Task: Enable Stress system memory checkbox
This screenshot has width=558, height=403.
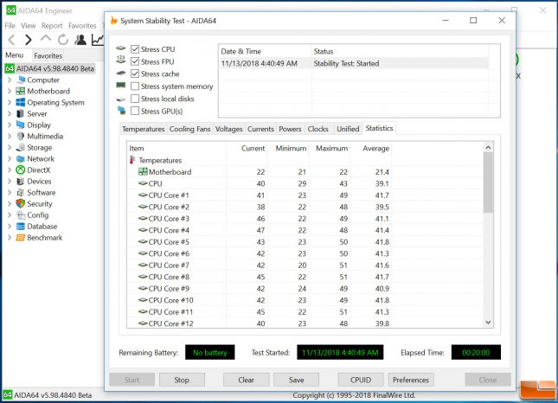Action: pos(135,86)
